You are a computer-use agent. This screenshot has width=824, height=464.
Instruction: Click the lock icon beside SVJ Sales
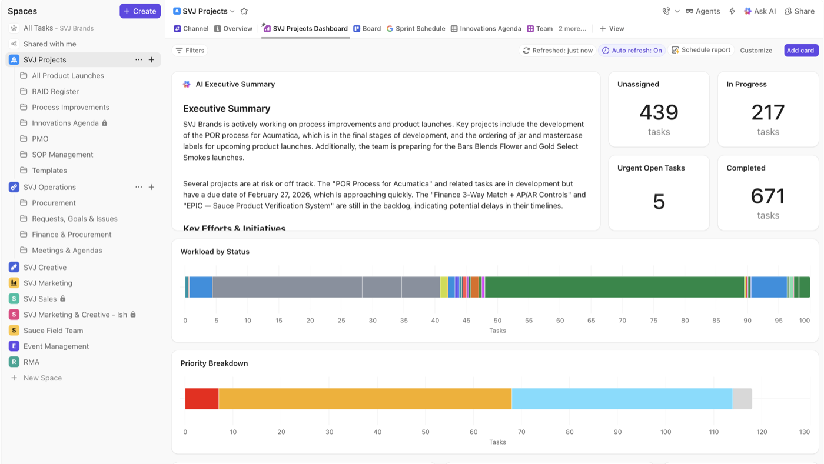click(63, 299)
